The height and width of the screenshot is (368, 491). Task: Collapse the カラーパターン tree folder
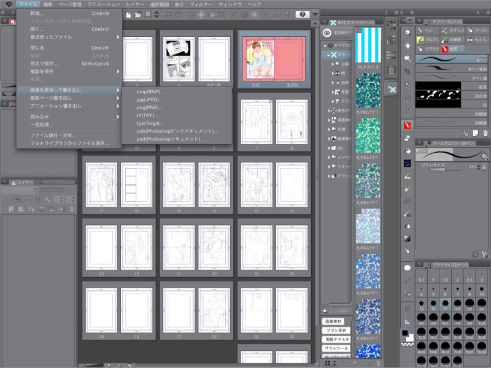[x=330, y=55]
